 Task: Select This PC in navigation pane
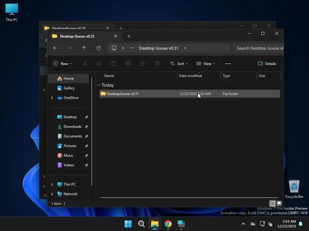66,184
